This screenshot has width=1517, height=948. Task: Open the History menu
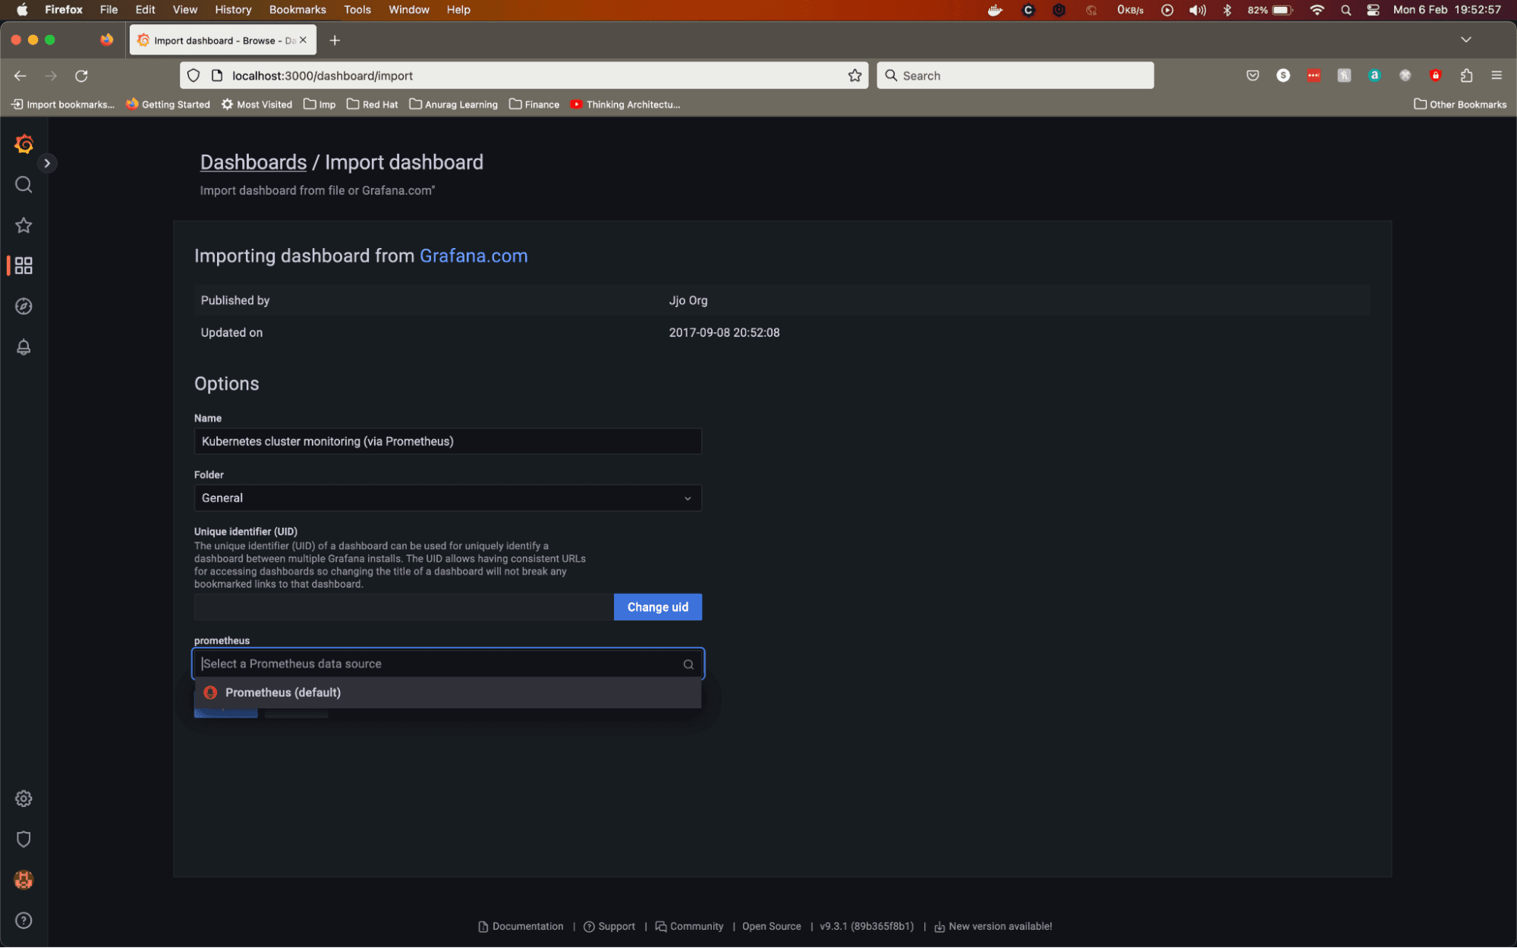coord(232,10)
